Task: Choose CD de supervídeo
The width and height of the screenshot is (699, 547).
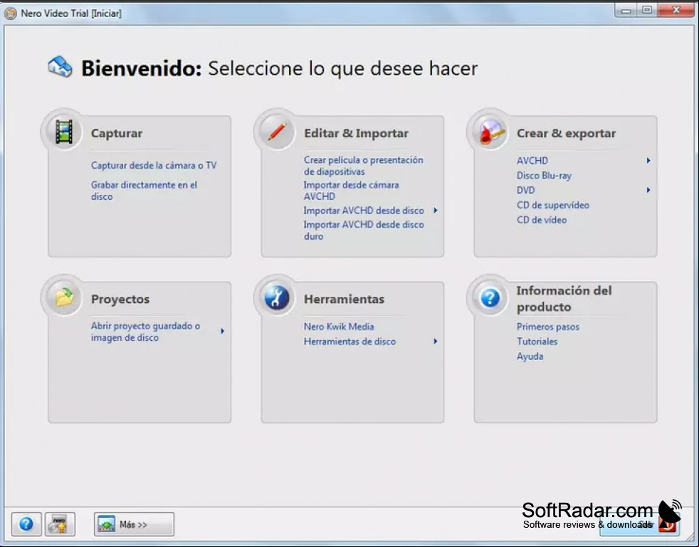Action: 553,206
